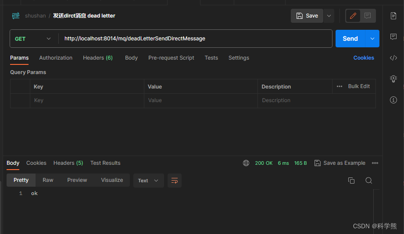This screenshot has width=404, height=234.
Task: Toggle the word wrap icon
Action: 175,181
